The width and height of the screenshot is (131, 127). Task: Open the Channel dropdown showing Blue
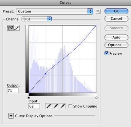pyautogui.click(x=37, y=19)
